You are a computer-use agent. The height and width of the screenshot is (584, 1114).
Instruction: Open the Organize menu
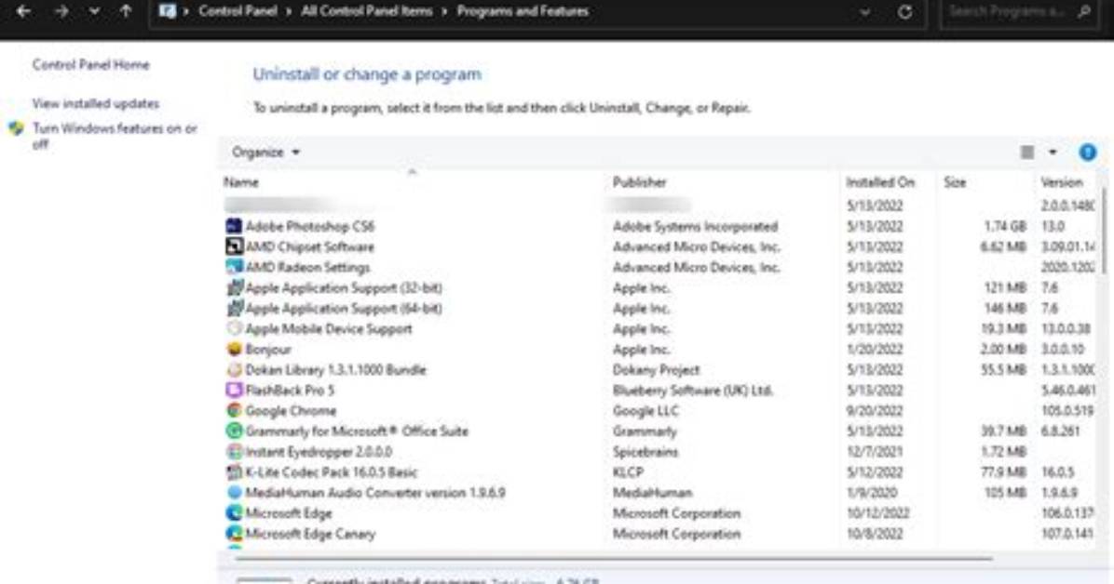265,153
